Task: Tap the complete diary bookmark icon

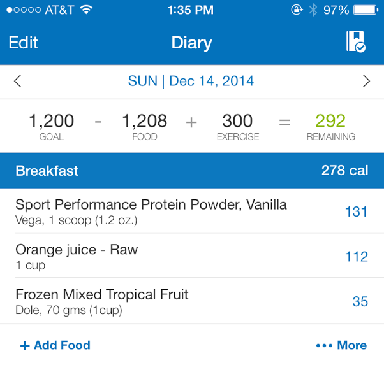Action: (355, 41)
